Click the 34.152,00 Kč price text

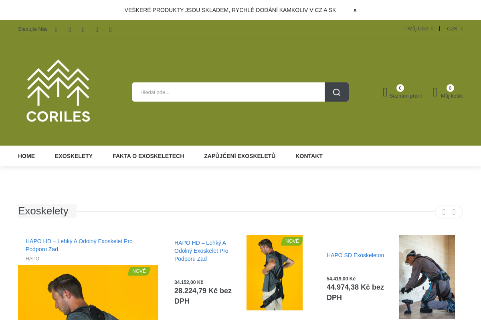(x=189, y=282)
